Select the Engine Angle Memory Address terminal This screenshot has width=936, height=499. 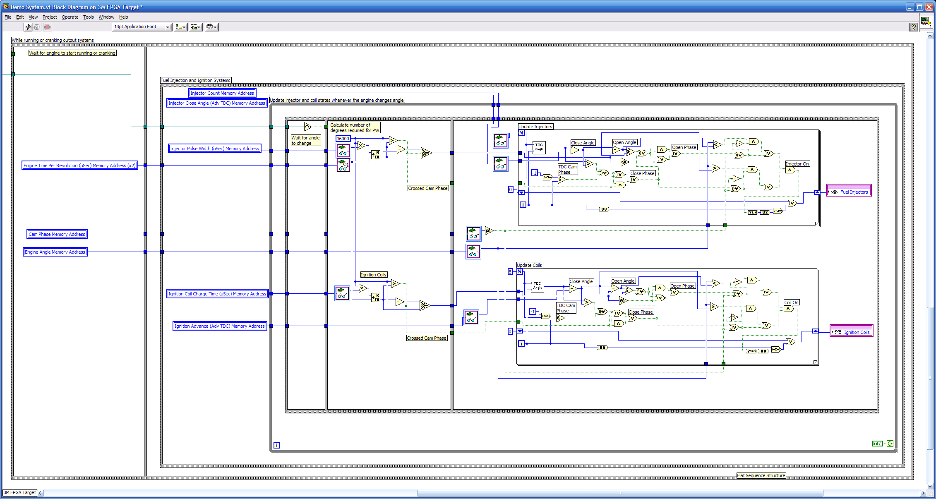[x=55, y=252]
